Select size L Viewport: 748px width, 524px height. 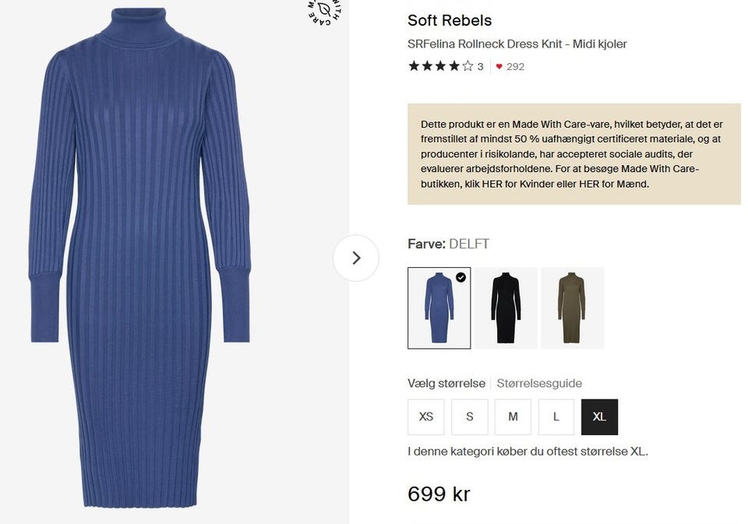click(556, 417)
